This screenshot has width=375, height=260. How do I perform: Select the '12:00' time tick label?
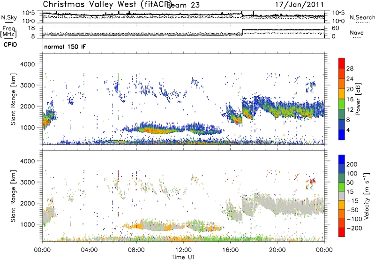[x=183, y=250]
